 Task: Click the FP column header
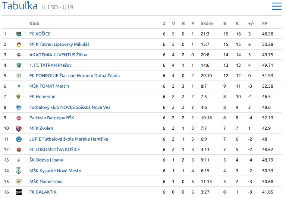[x=265, y=23]
